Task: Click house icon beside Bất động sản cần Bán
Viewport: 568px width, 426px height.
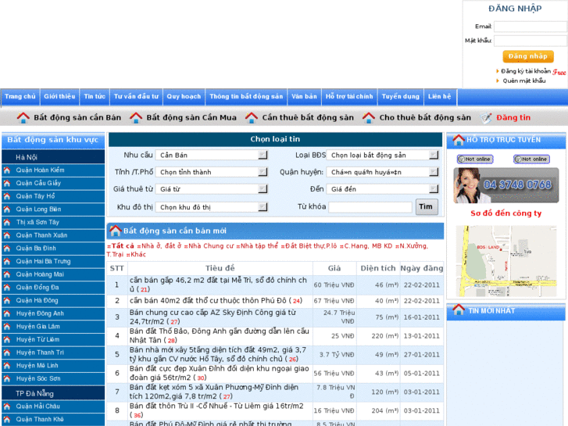Action: coord(23,117)
